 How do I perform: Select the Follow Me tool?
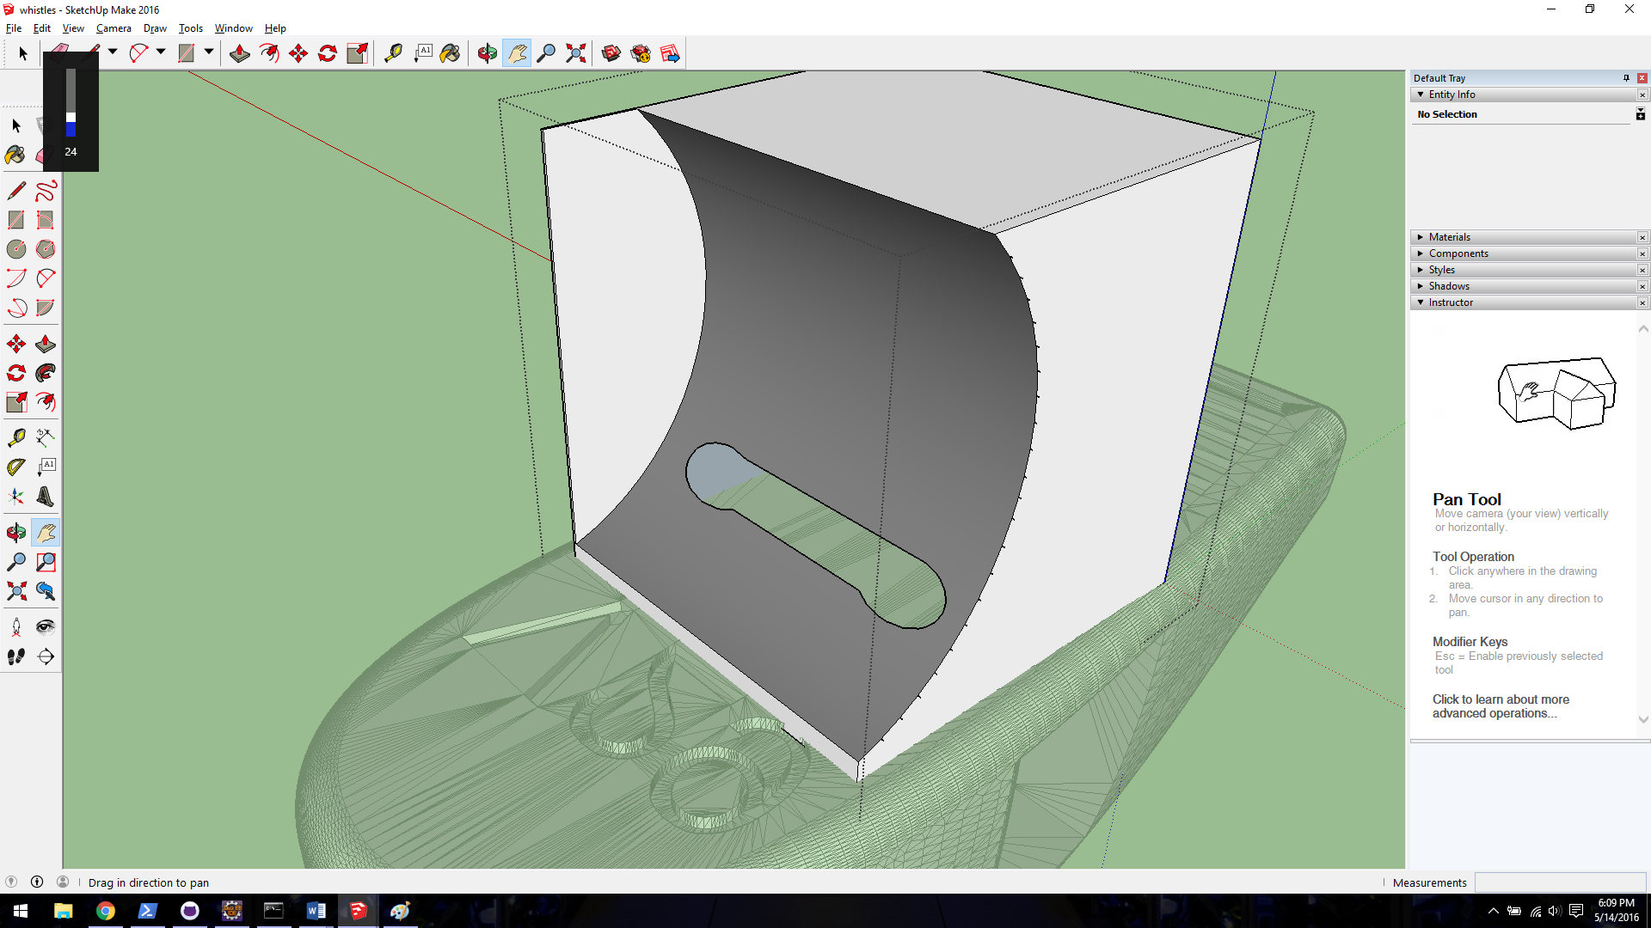click(46, 373)
